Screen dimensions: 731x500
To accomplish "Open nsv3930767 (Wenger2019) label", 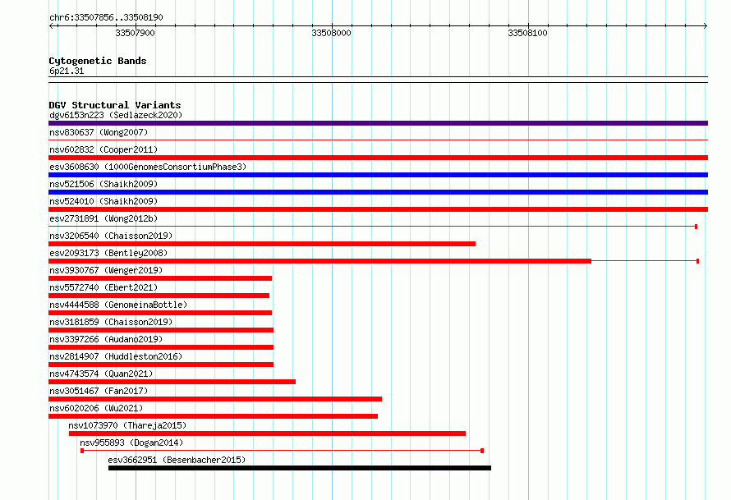I will pyautogui.click(x=106, y=270).
